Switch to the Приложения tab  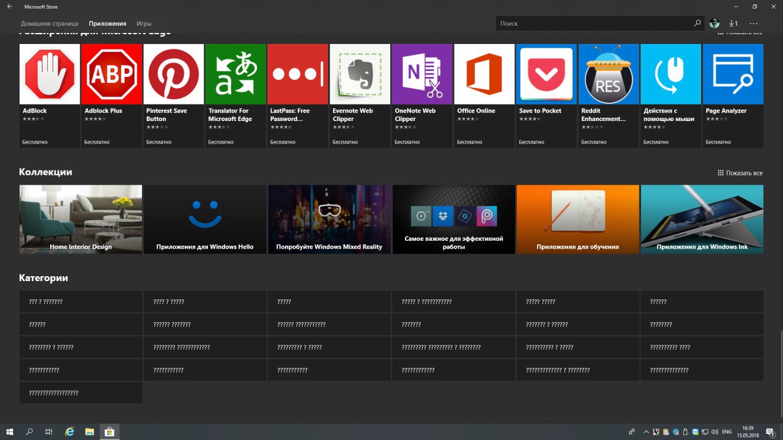click(x=108, y=23)
